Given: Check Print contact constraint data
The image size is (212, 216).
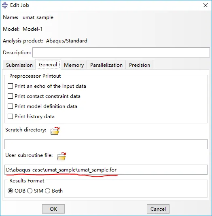Looking at the screenshot, I should click(x=11, y=96).
